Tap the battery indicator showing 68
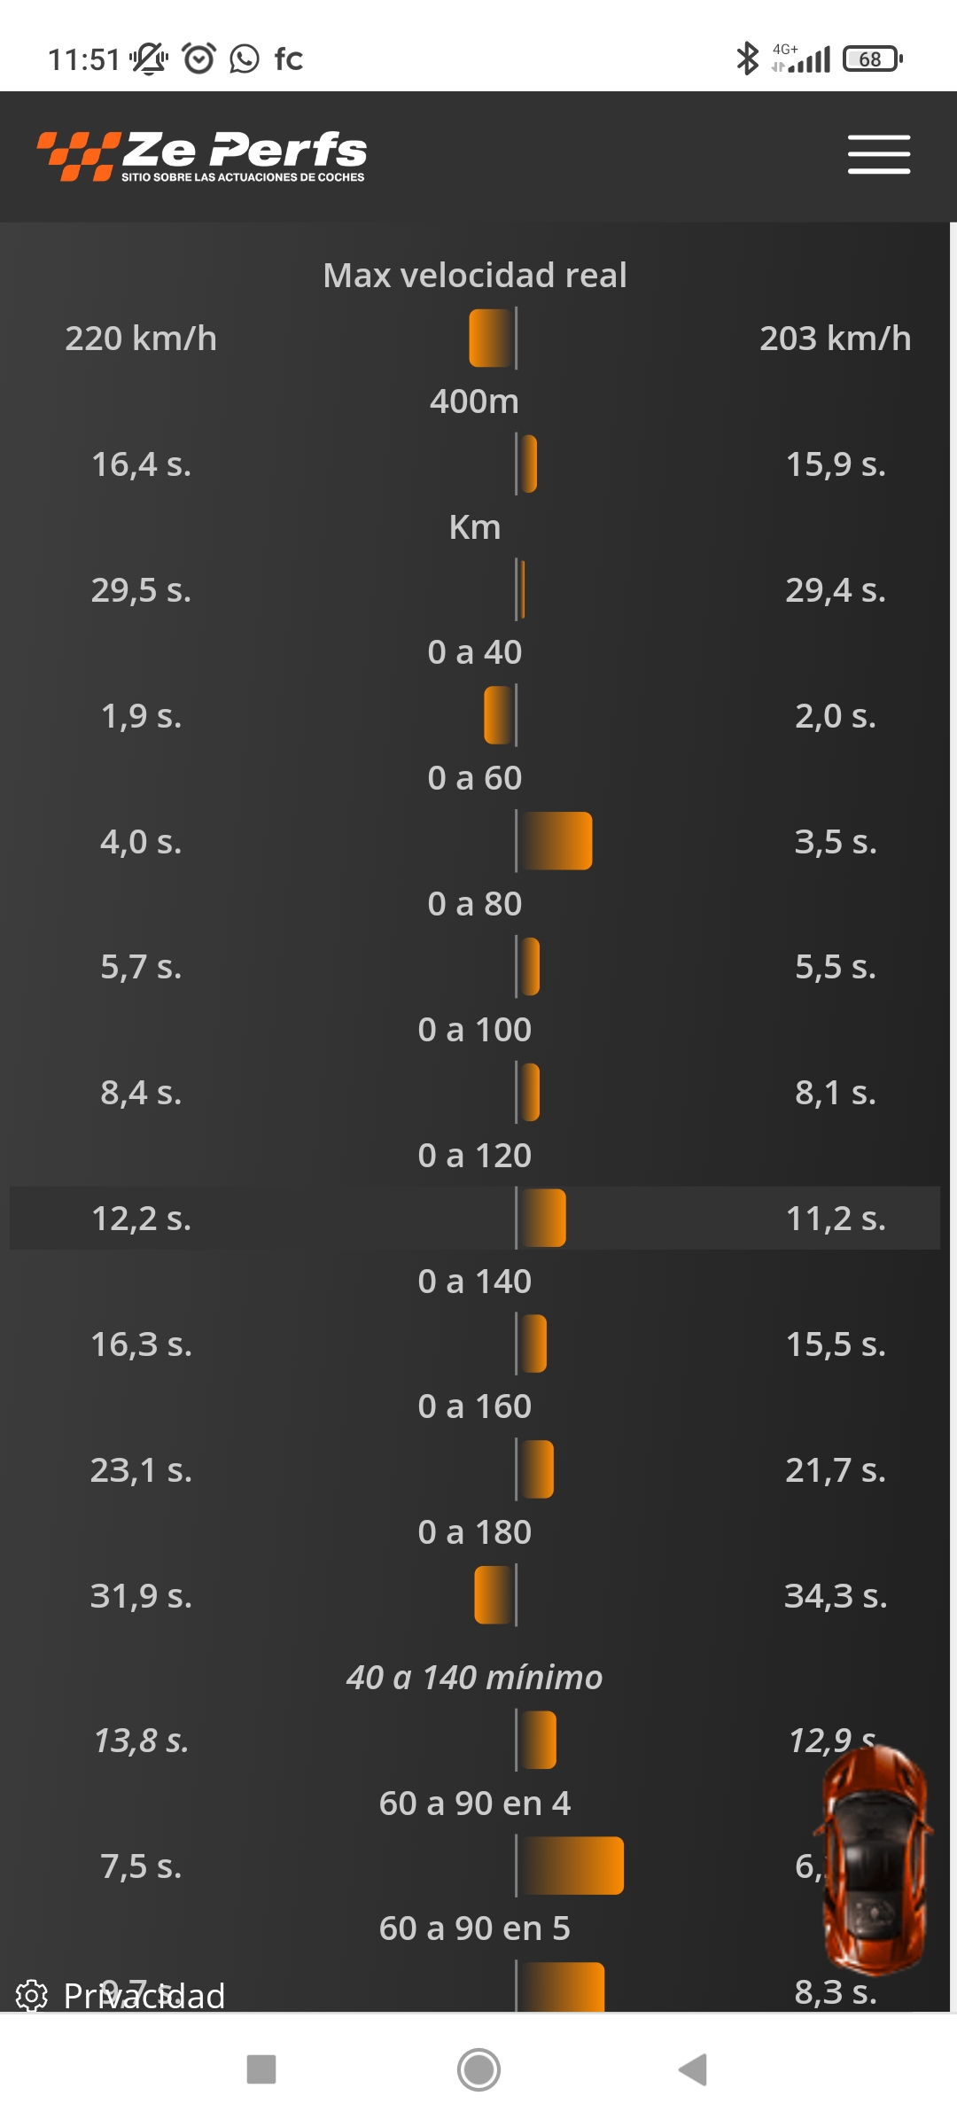 click(873, 58)
